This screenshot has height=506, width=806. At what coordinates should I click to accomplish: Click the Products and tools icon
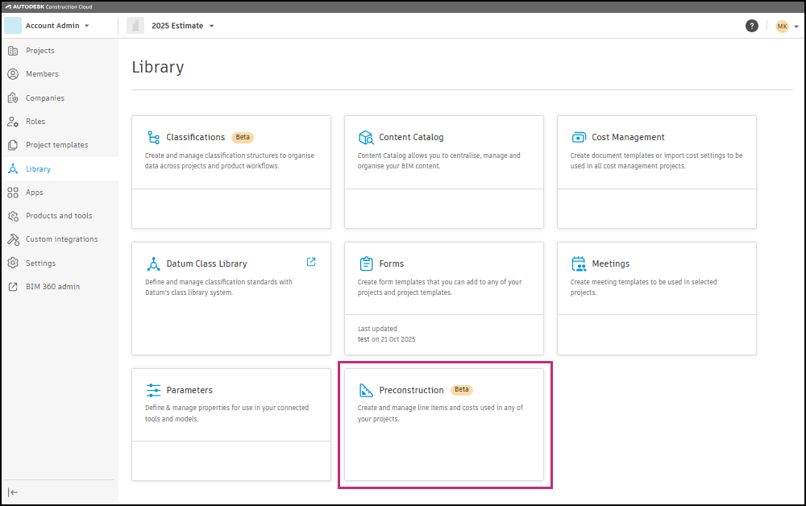(x=13, y=216)
